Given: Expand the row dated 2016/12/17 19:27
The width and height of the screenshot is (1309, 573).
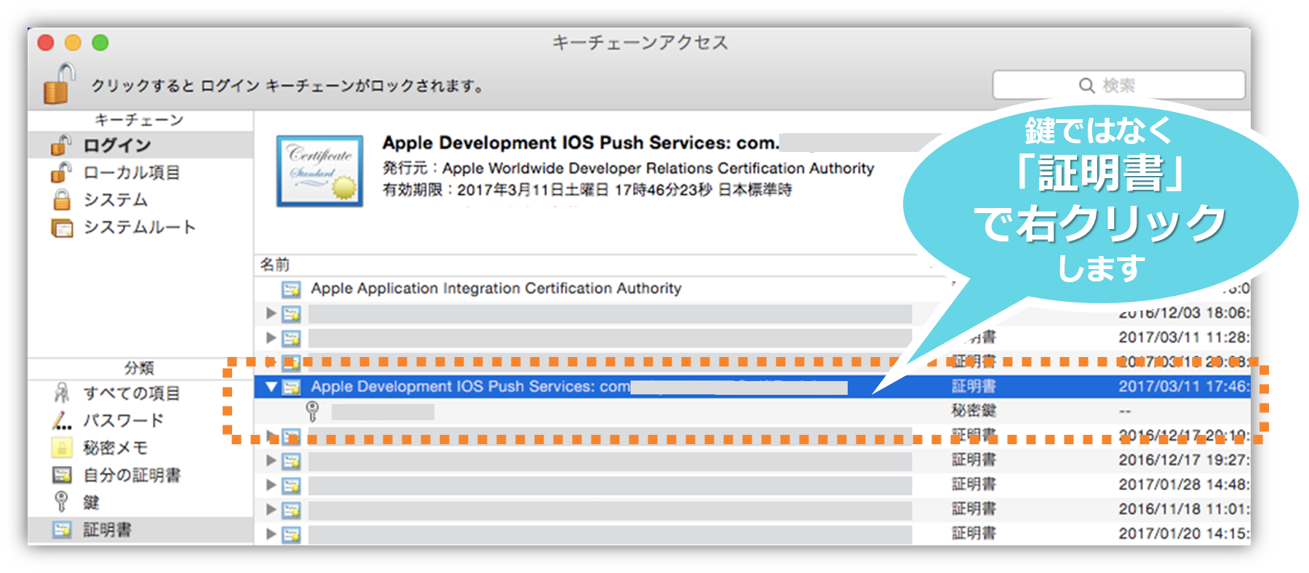Looking at the screenshot, I should pyautogui.click(x=271, y=460).
